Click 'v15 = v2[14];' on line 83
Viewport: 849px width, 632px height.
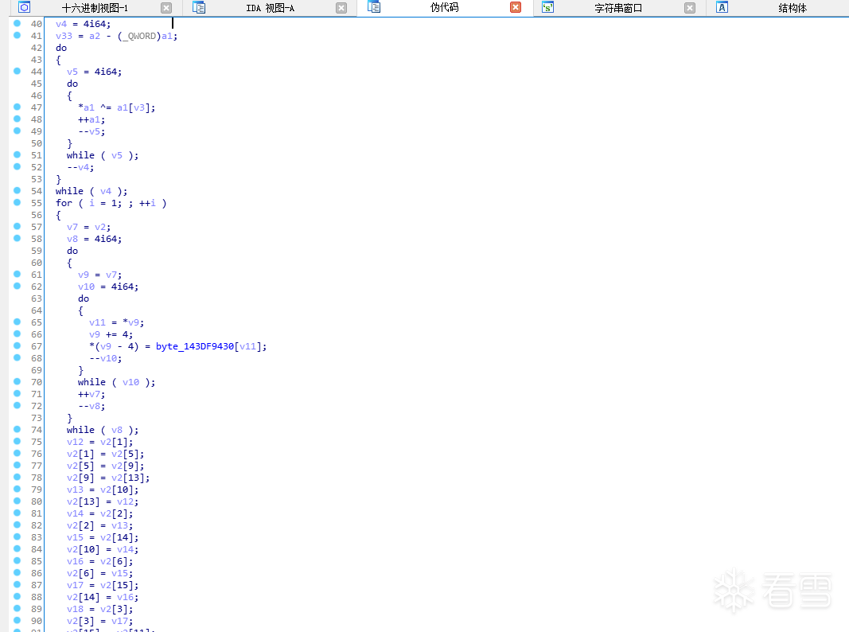tap(103, 537)
